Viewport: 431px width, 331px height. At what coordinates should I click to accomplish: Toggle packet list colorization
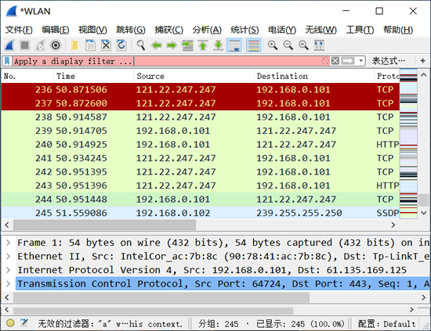pos(253,45)
